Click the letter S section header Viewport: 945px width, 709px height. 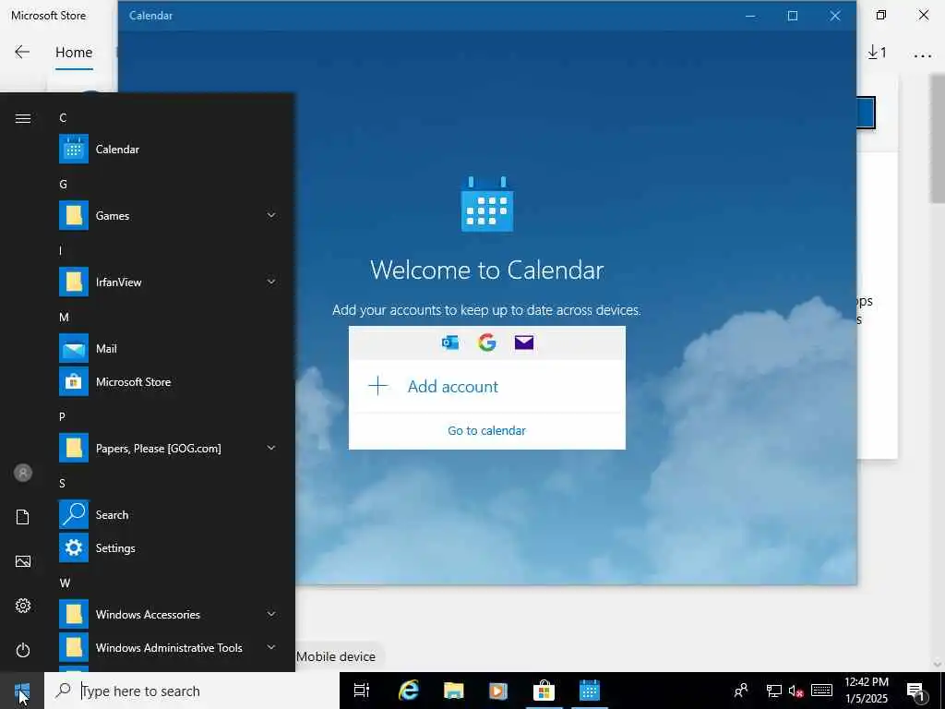click(62, 484)
